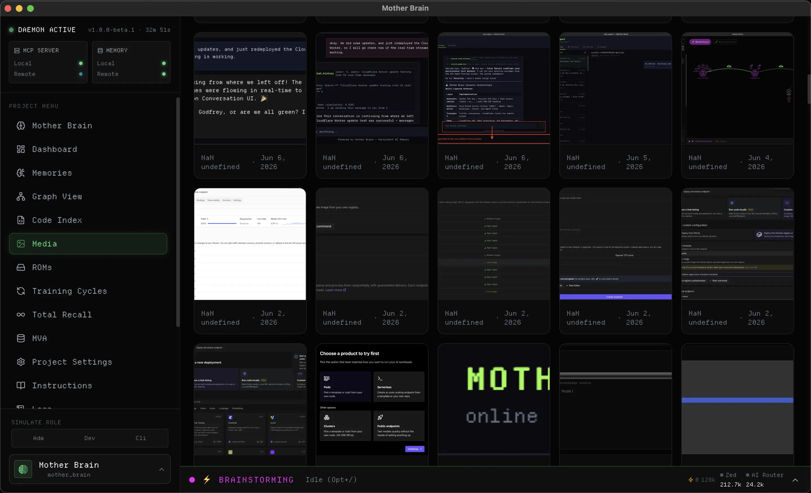The height and width of the screenshot is (493, 811).
Task: Select the Adm simulated role
Action: click(x=38, y=438)
